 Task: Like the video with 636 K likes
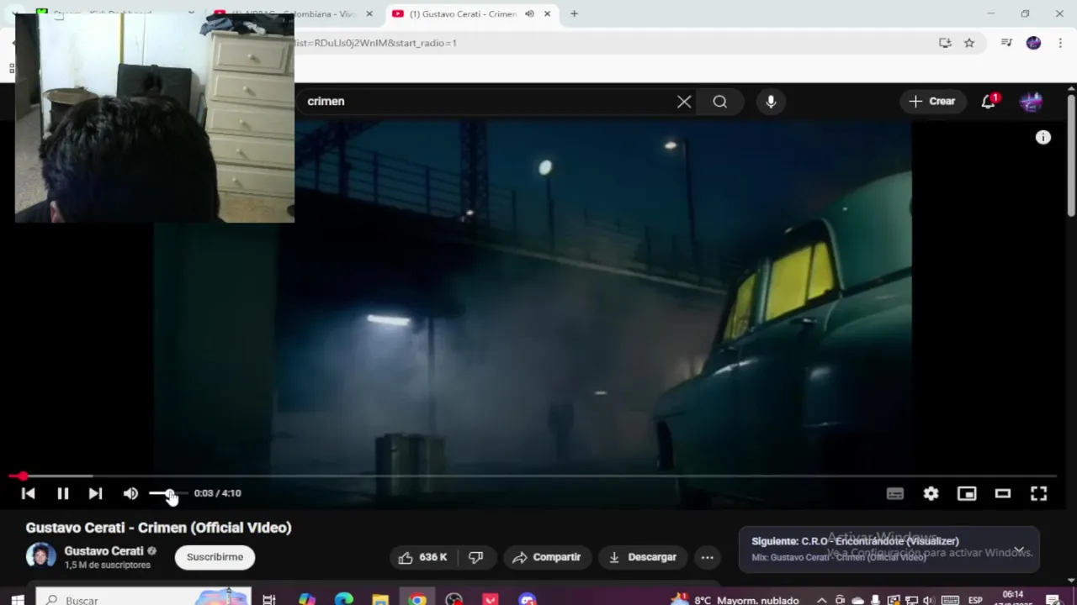(422, 557)
